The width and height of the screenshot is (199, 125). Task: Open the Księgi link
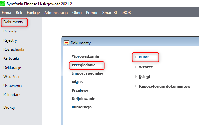click(x=144, y=77)
